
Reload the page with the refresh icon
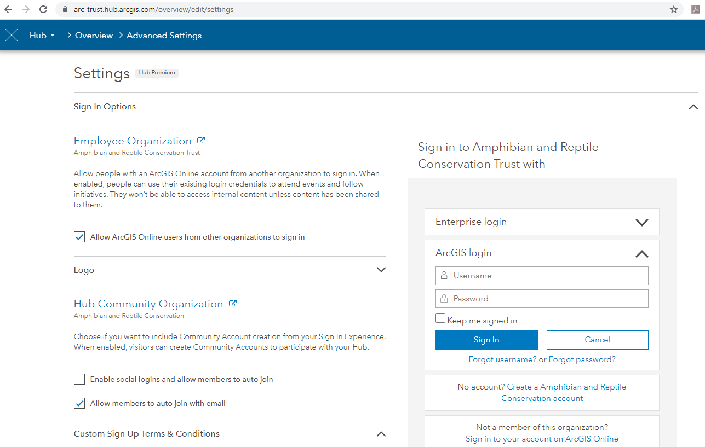[43, 9]
